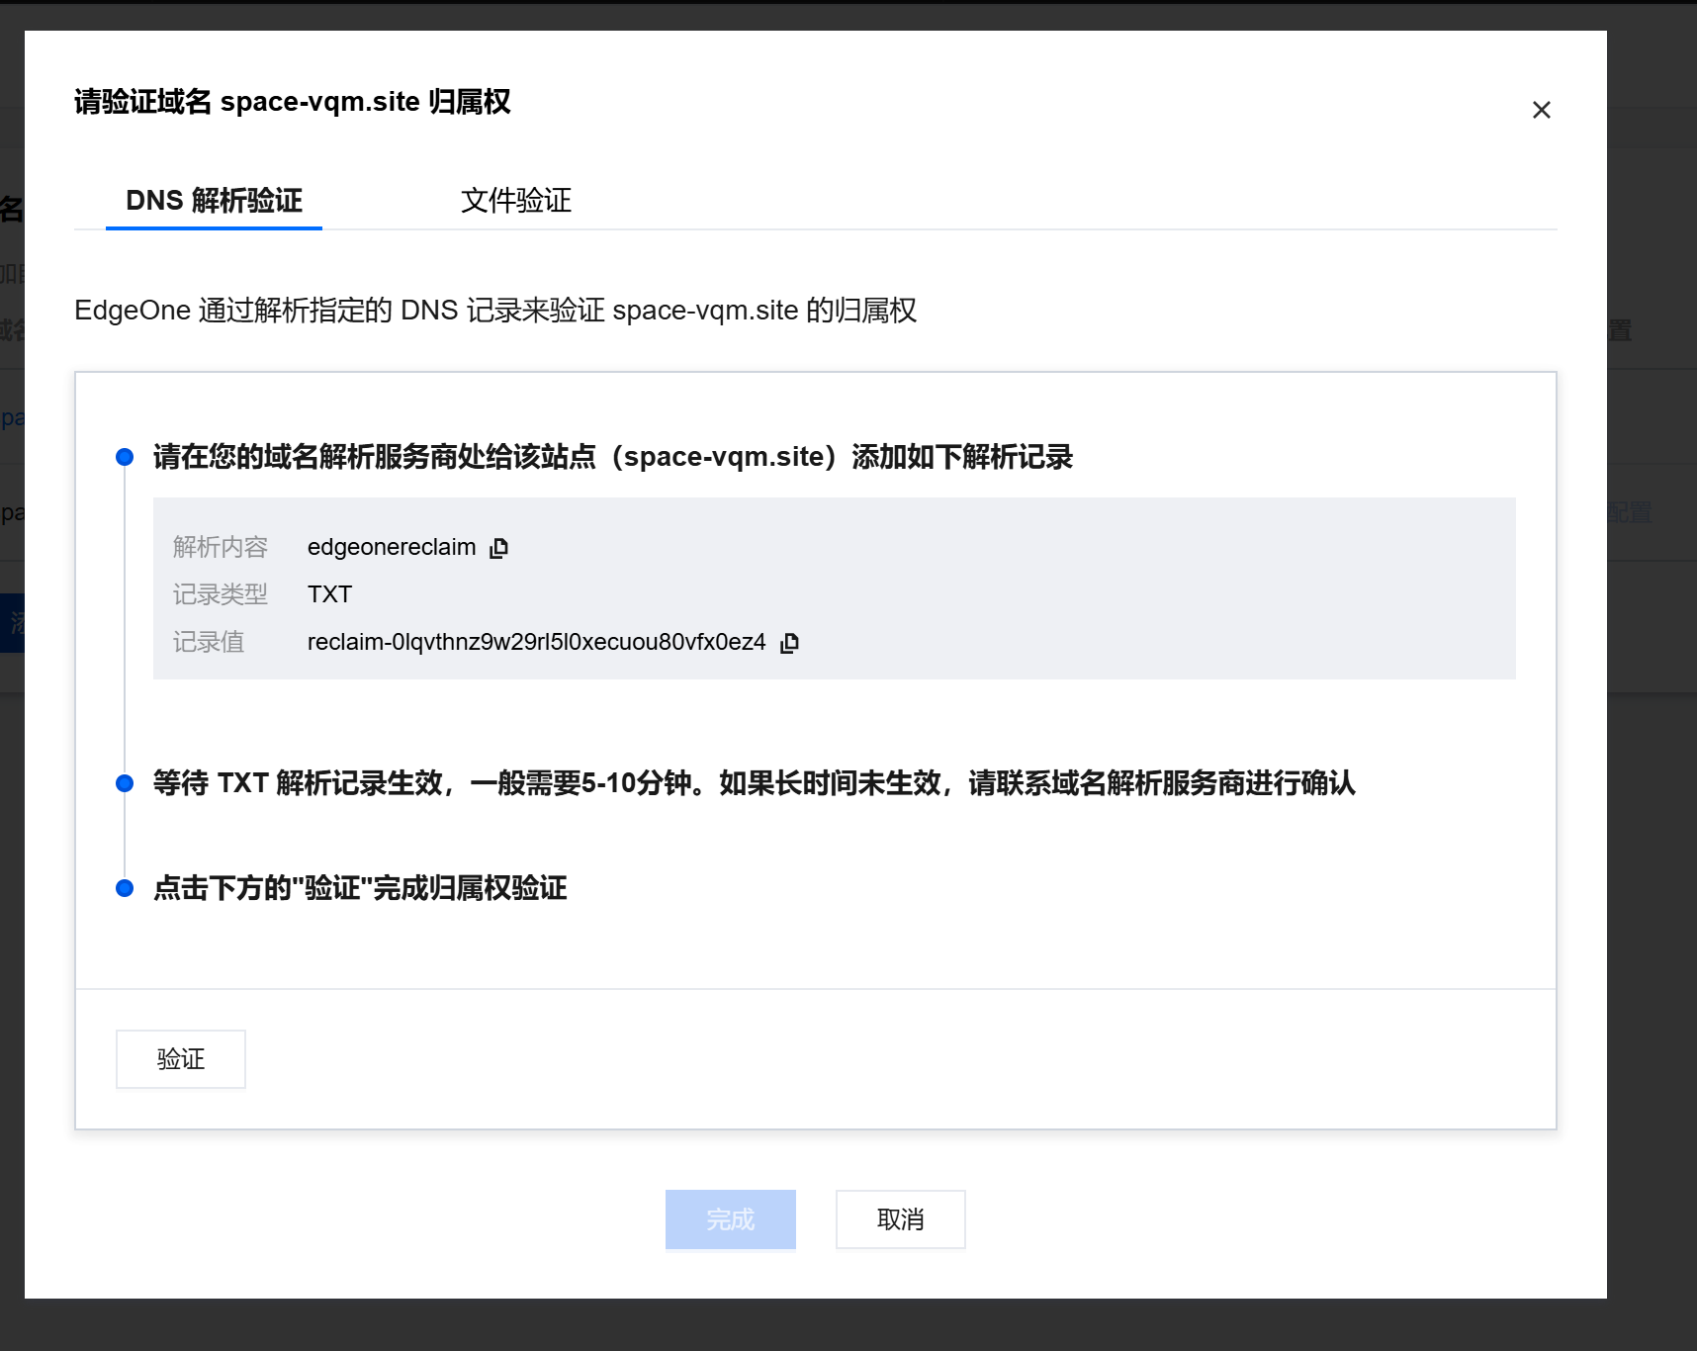Click the second step bullet for TXT wait
The width and height of the screenshot is (1697, 1351).
125,783
